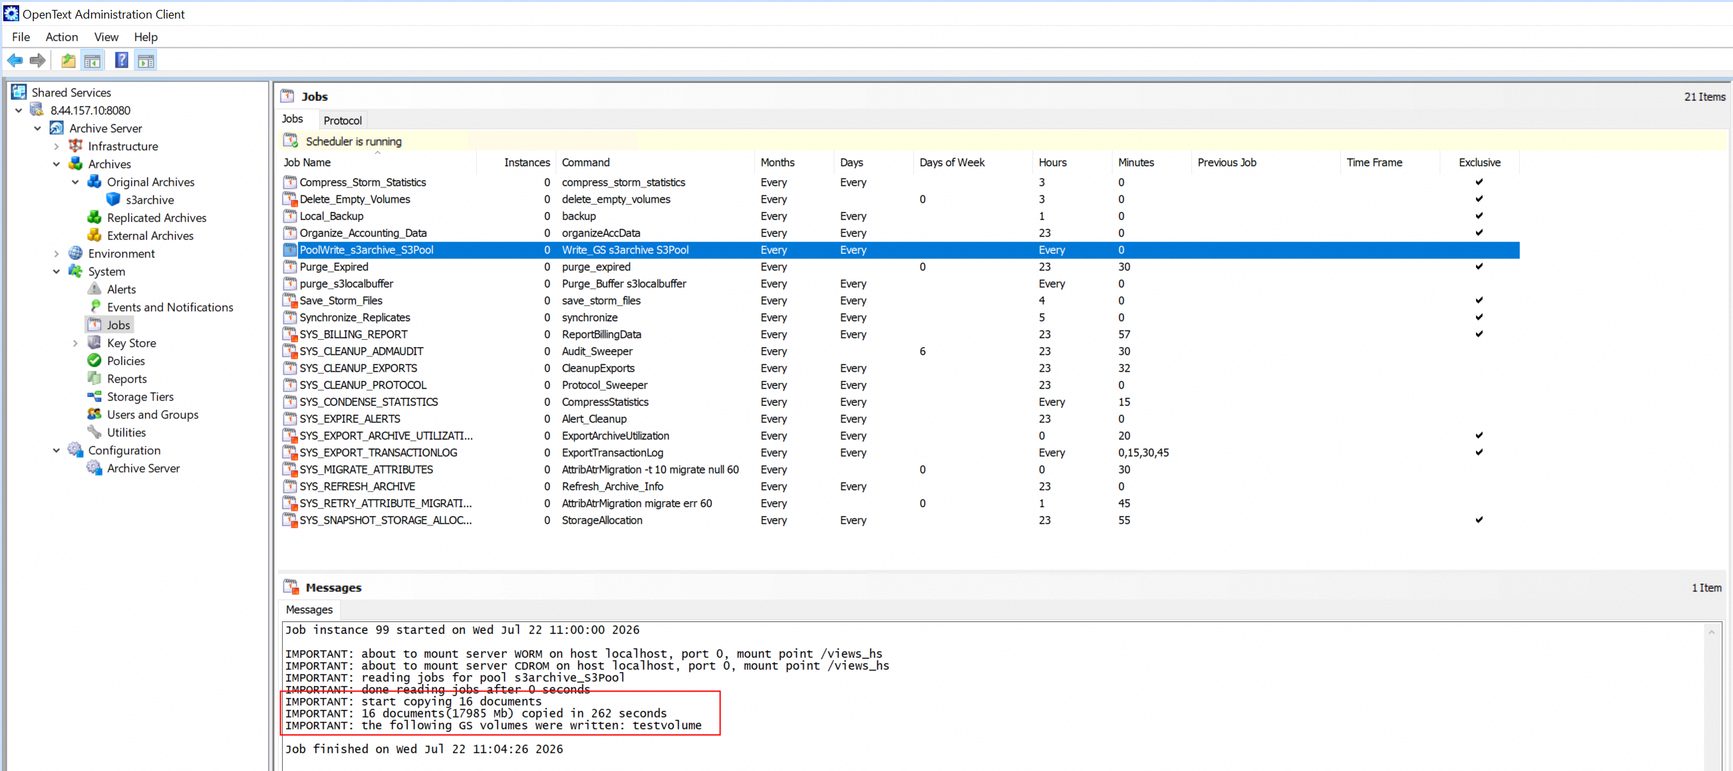Click the Storage Tiers icon
1733x771 pixels.
coord(95,397)
